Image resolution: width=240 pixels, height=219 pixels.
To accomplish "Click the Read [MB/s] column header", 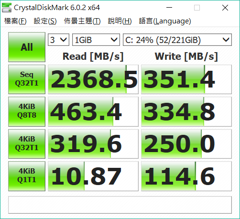I will [x=93, y=56].
